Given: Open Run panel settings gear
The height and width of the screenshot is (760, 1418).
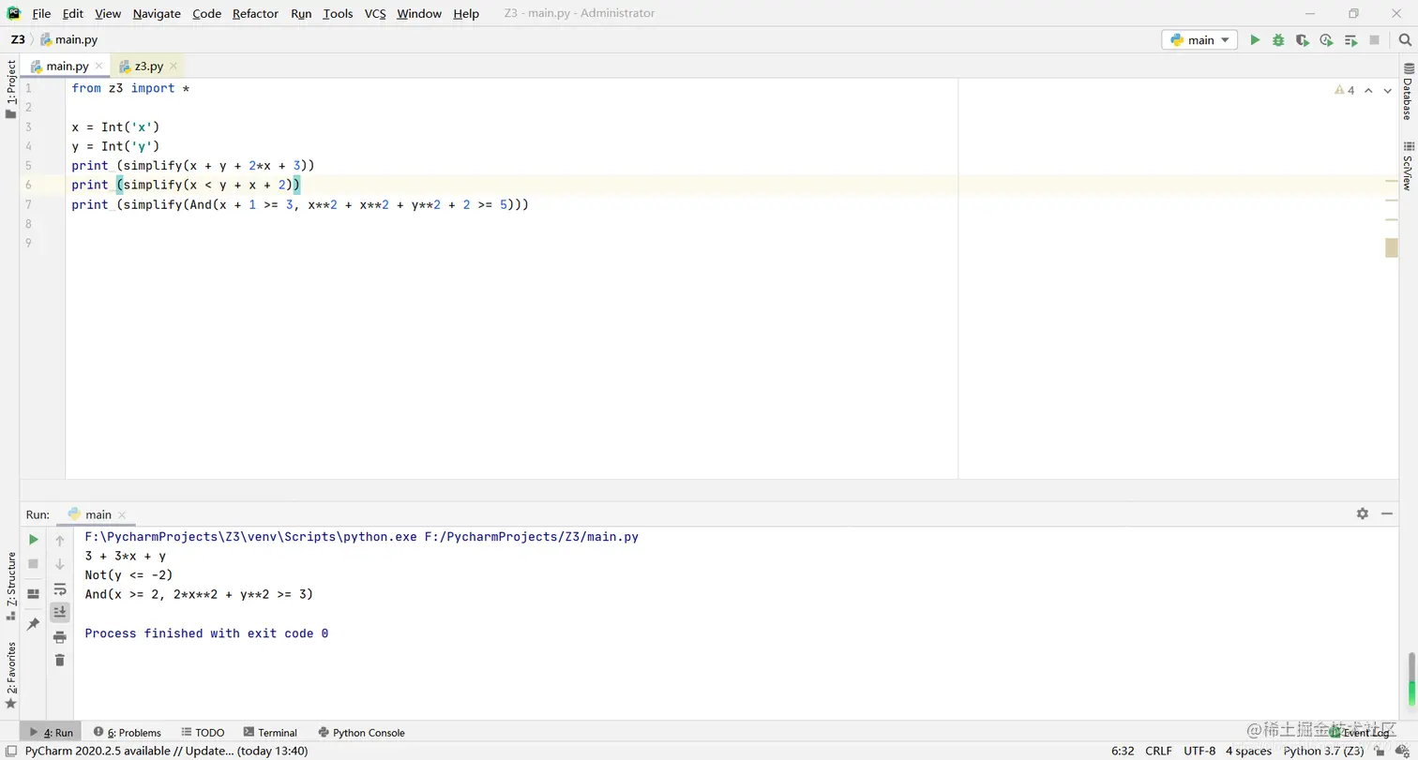Looking at the screenshot, I should pyautogui.click(x=1363, y=514).
